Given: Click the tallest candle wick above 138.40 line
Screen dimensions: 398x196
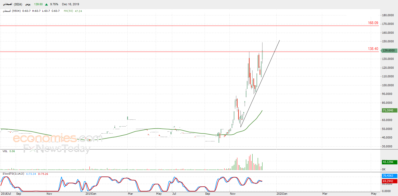Looking at the screenshot, I should (262, 47).
